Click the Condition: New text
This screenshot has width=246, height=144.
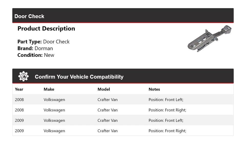[x=36, y=55]
